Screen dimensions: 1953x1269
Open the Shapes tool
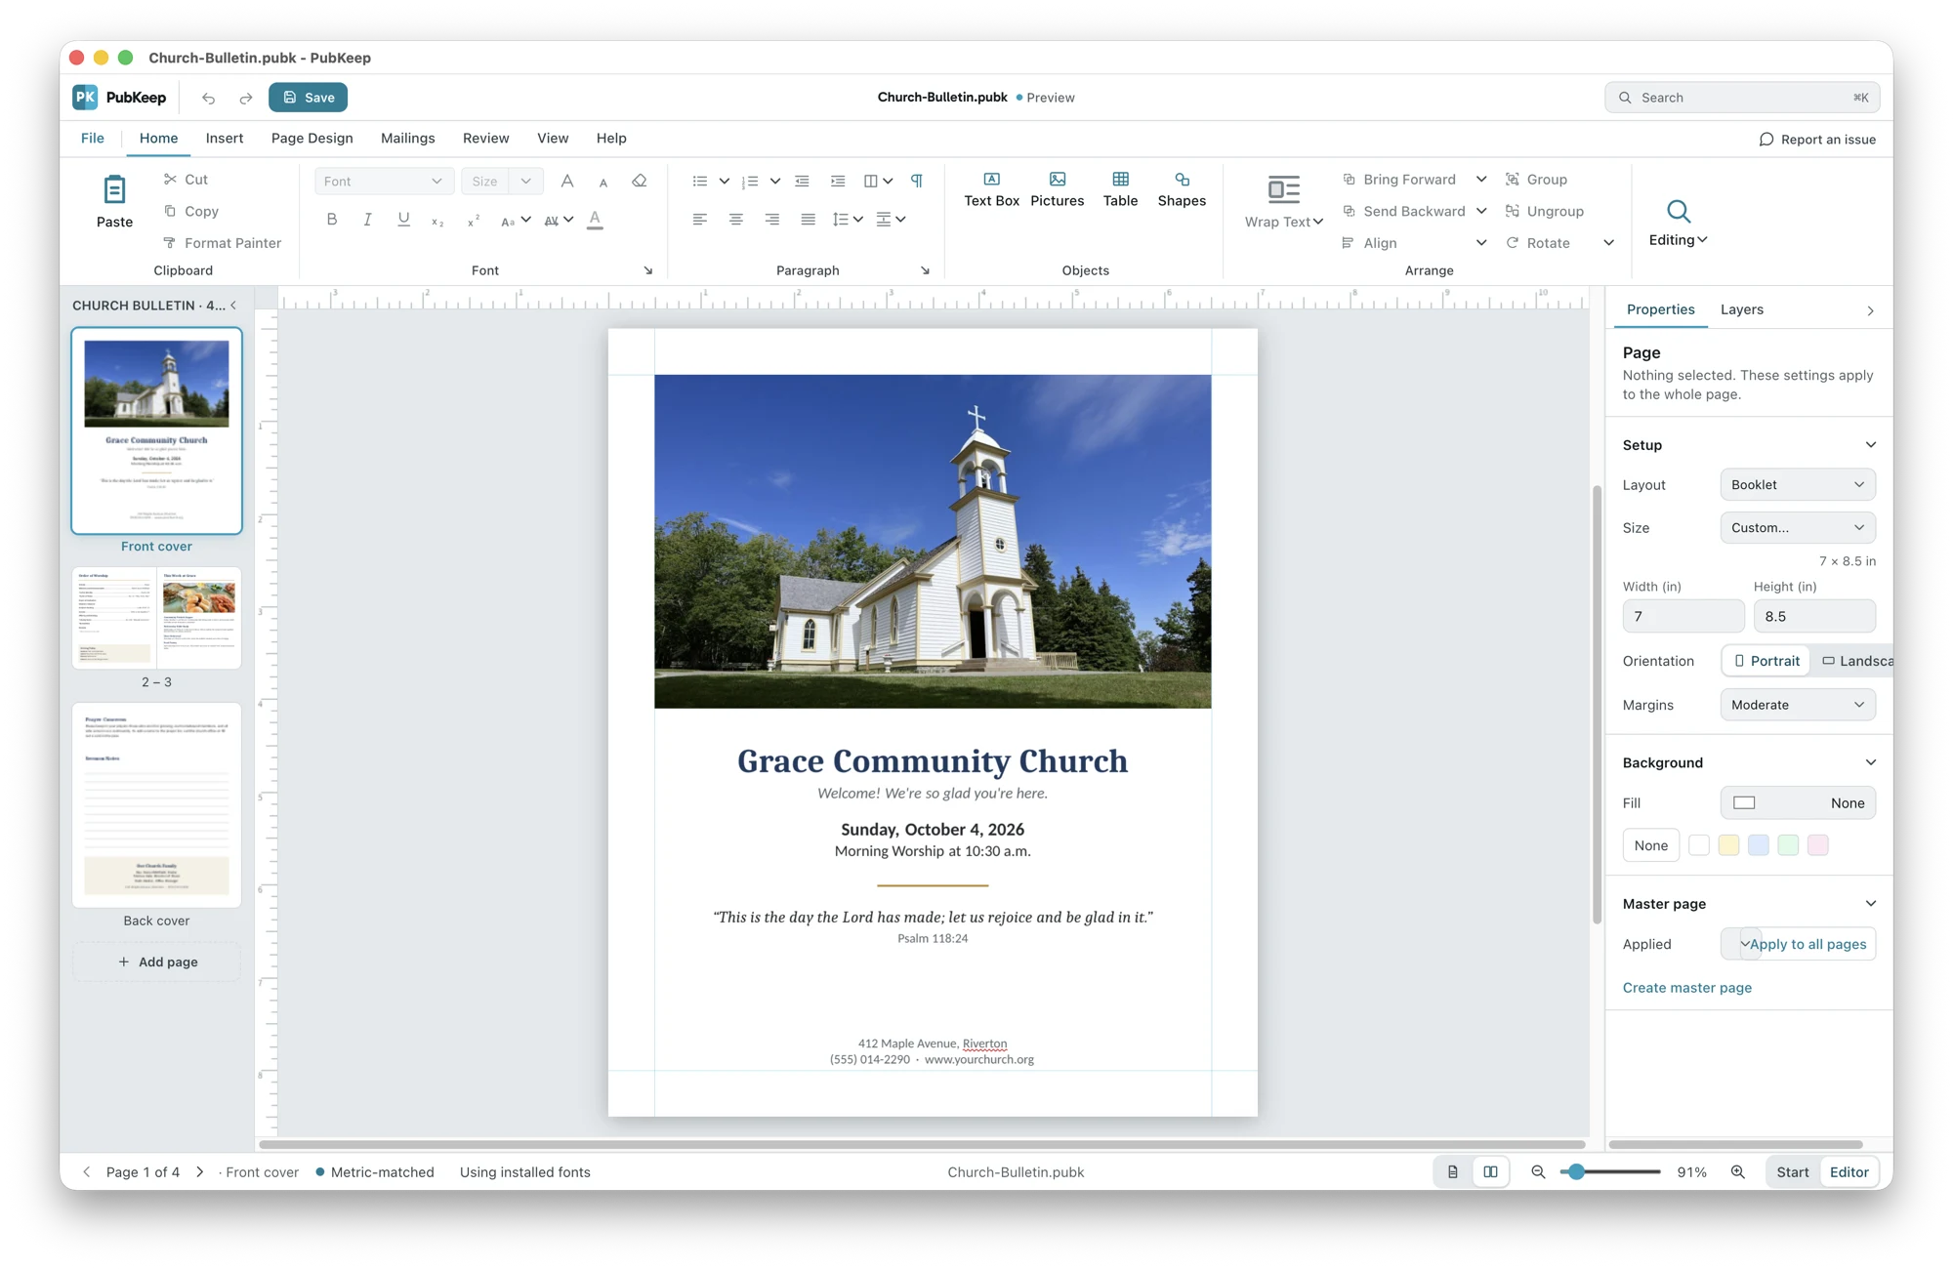tap(1182, 189)
